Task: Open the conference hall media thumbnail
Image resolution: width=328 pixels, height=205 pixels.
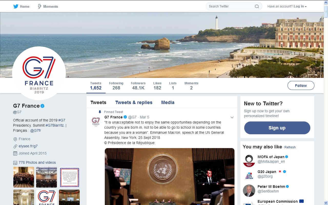Action: [46, 177]
